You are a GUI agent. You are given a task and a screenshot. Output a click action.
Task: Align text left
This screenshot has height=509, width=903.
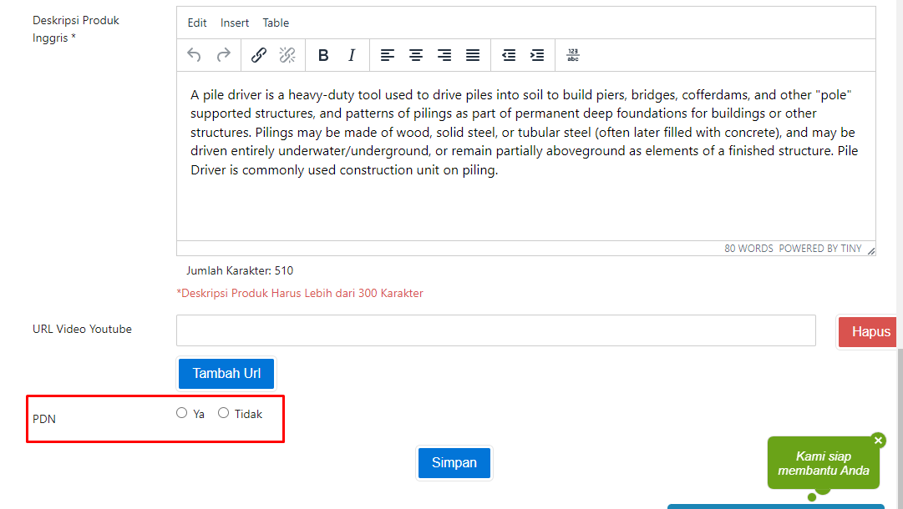[x=387, y=55]
